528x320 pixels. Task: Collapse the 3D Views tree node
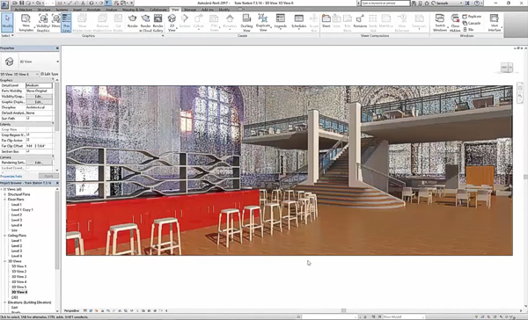(4, 261)
